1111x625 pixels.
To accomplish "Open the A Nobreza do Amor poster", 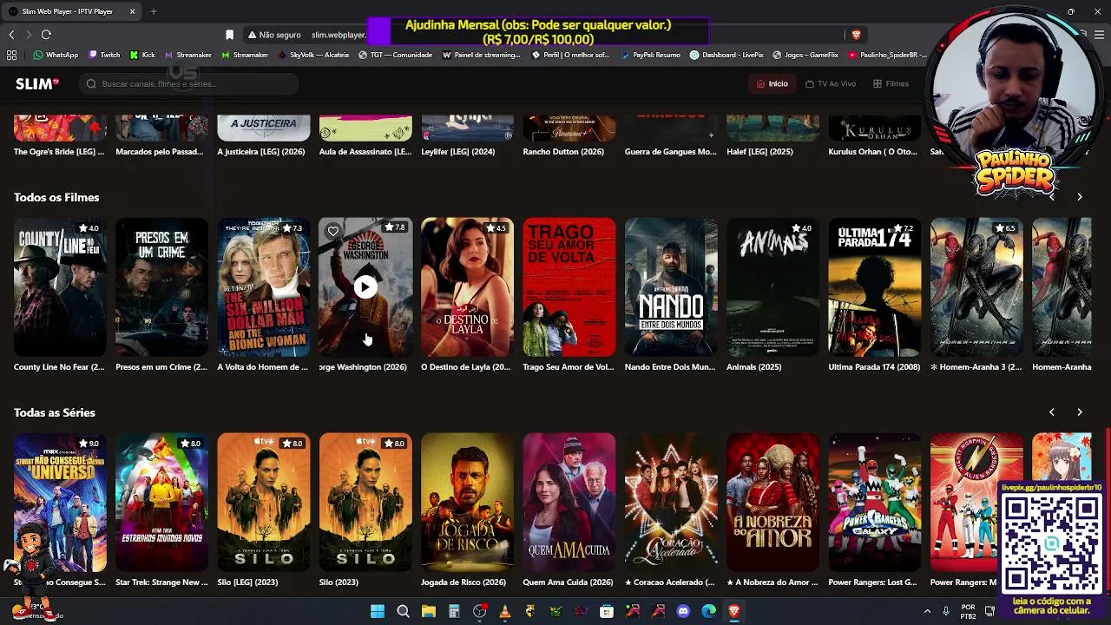I will 772,503.
